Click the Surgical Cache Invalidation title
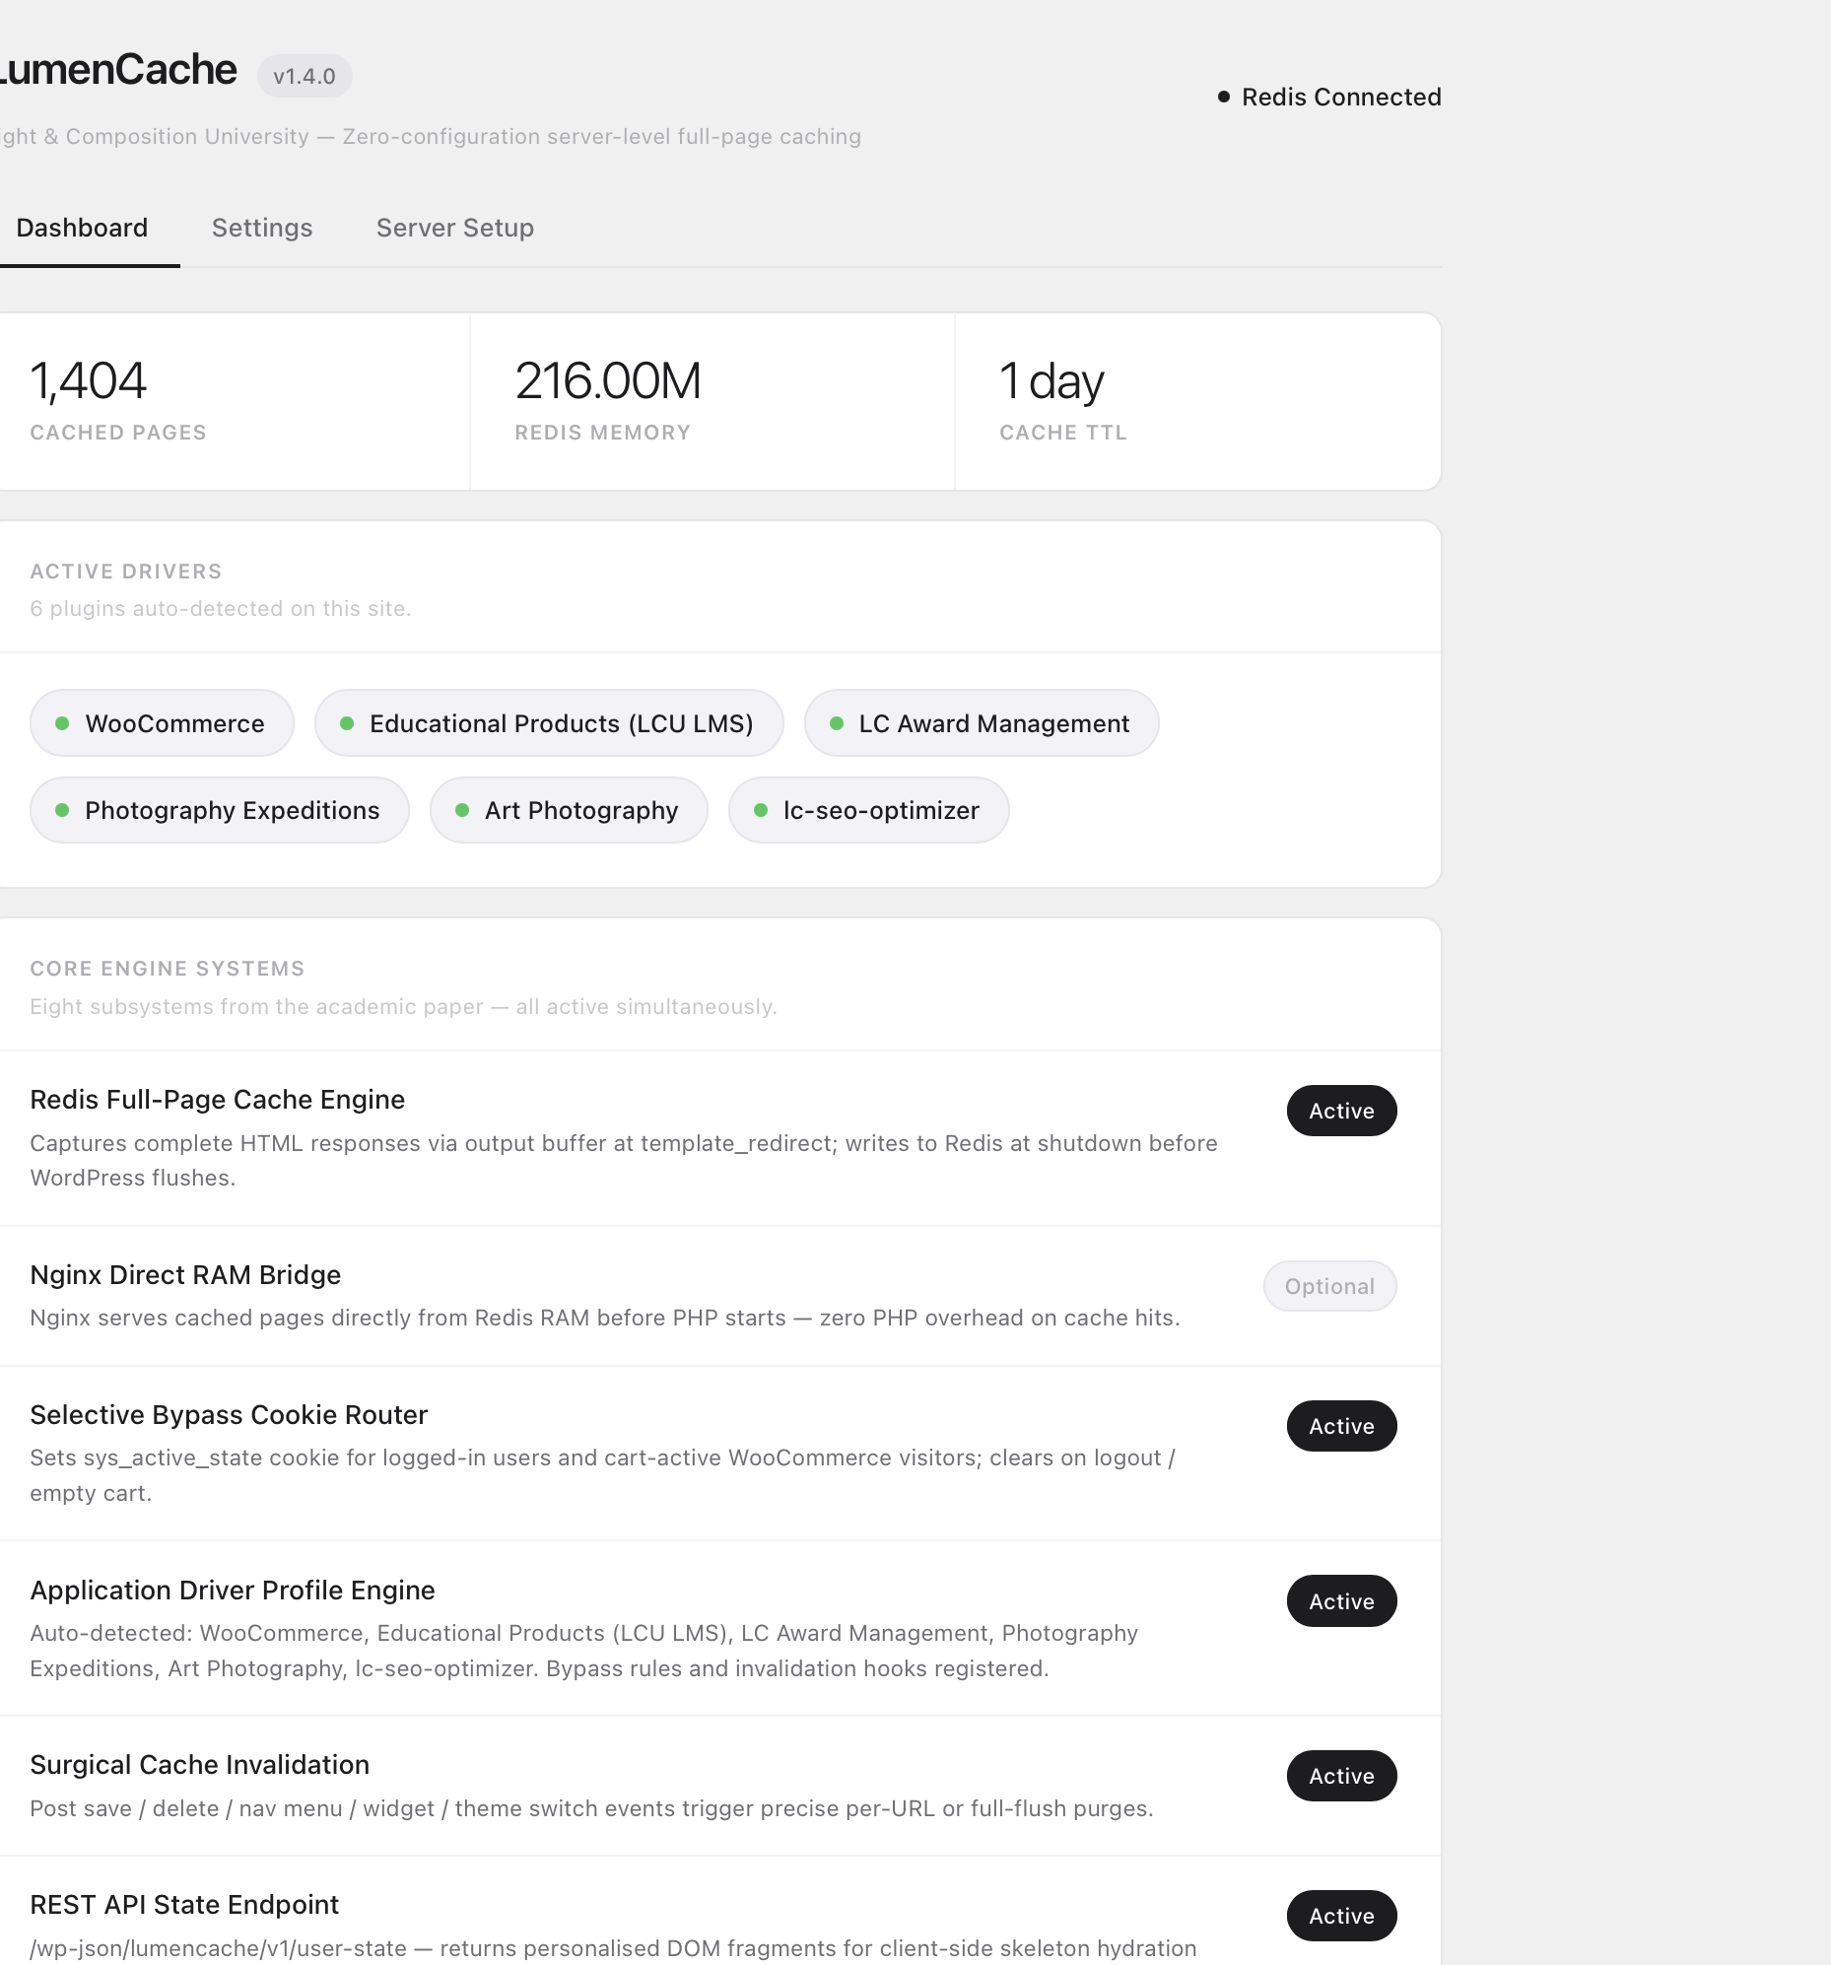This screenshot has width=1831, height=1965. [x=200, y=1765]
